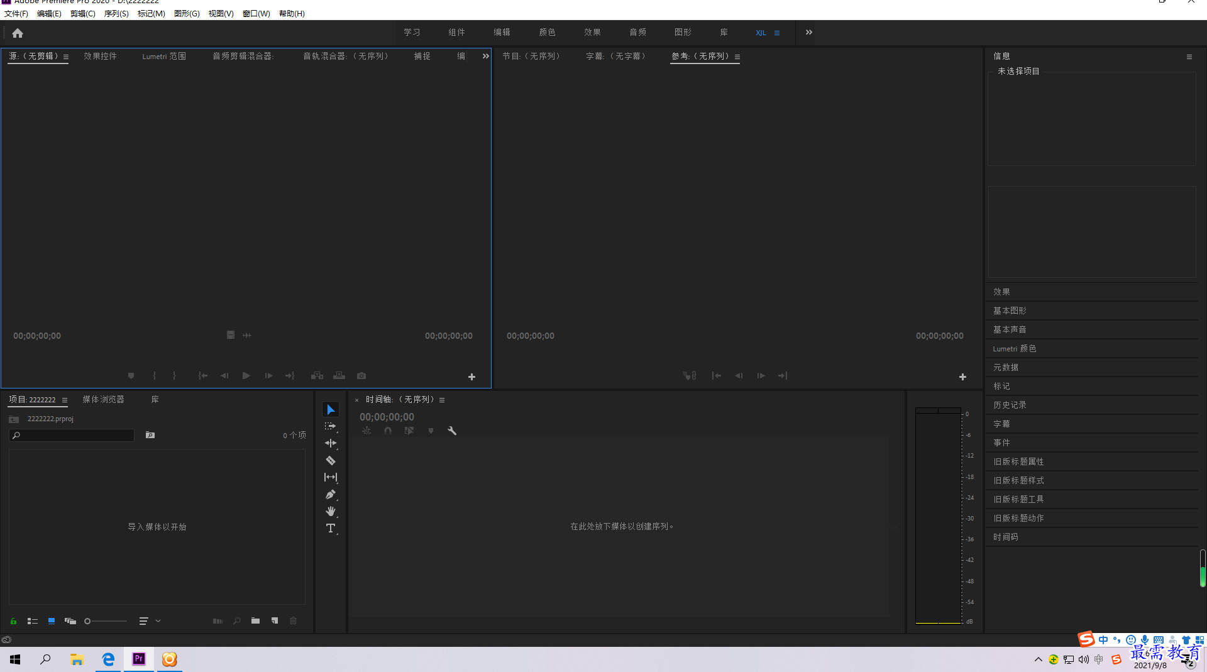Open the 窗口(W) menu

click(x=256, y=13)
